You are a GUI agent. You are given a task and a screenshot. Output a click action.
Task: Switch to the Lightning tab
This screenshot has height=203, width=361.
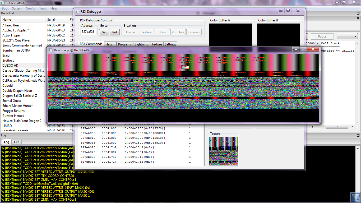[x=141, y=44]
